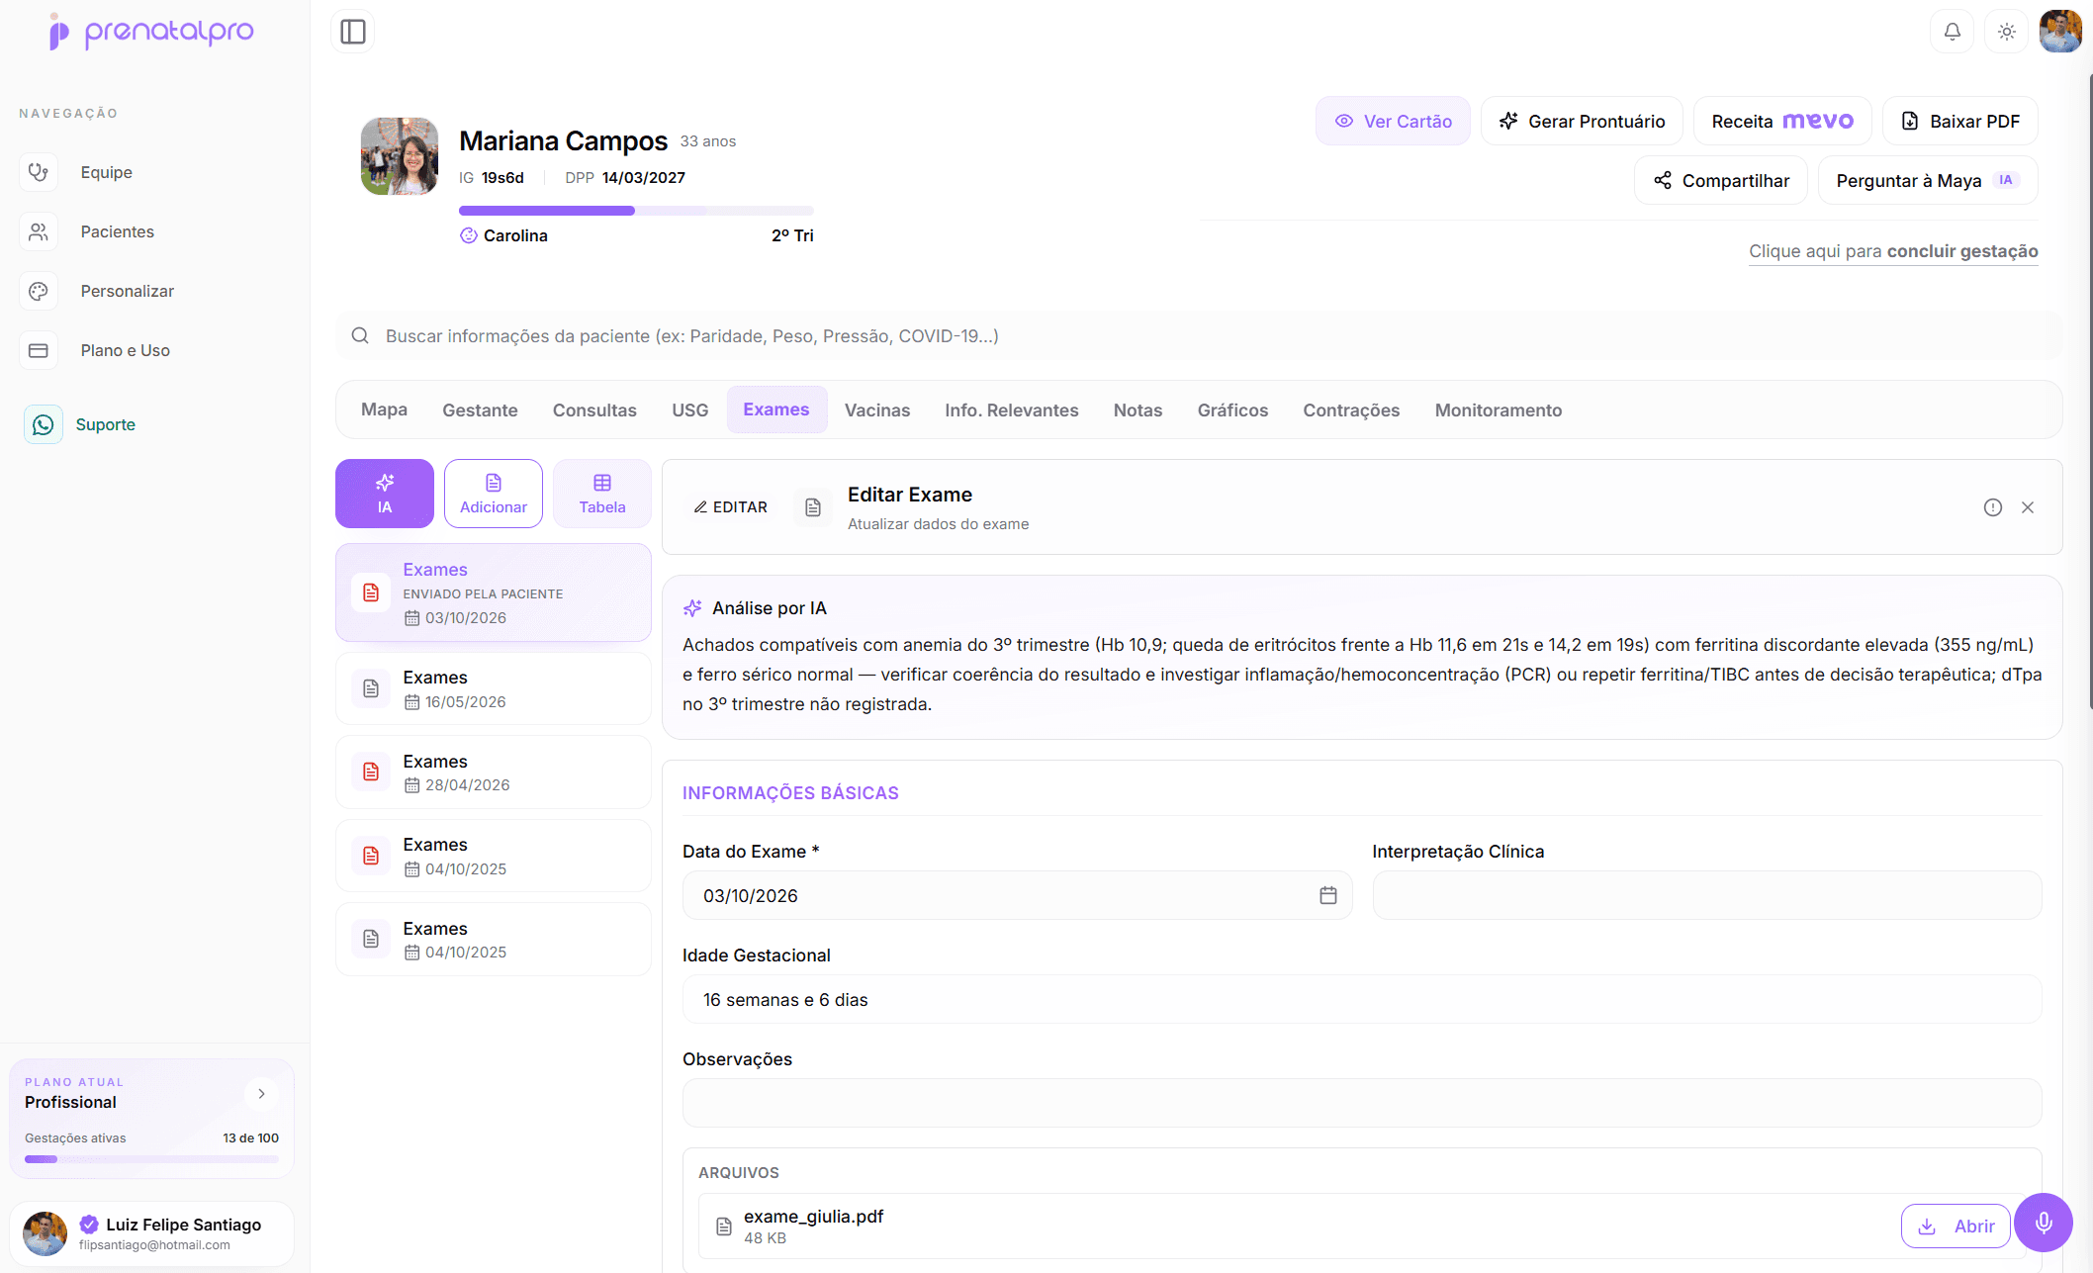Open the notifications bell

(1952, 32)
